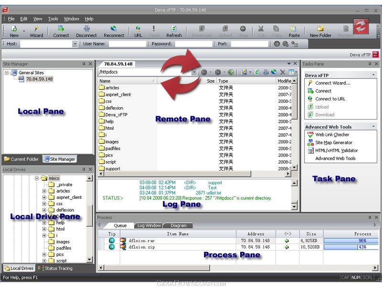Open the Connect Wizard from the toolbar
This screenshot has height=287, width=382.
coord(36,32)
